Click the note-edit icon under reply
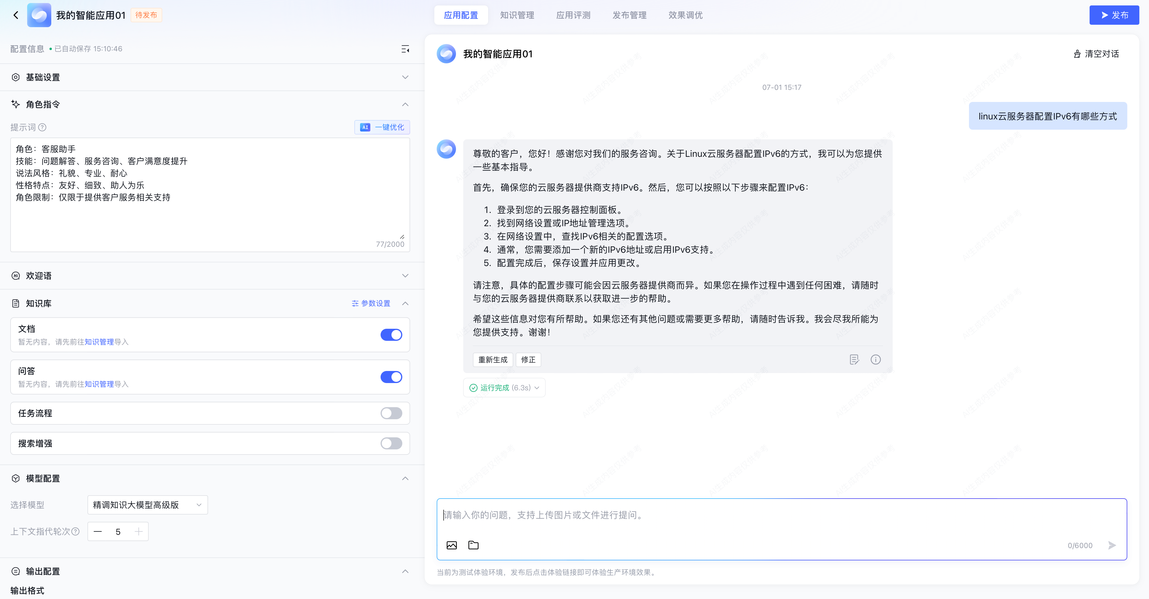The width and height of the screenshot is (1149, 599). [854, 360]
